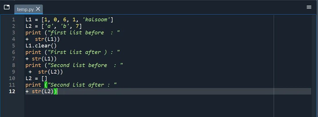Screen dimensions: 318x117
Task: Click the green highlighted closing parenthesis
Action: tap(55, 91)
